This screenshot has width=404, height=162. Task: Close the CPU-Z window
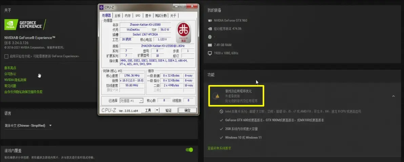[x=193, y=6]
